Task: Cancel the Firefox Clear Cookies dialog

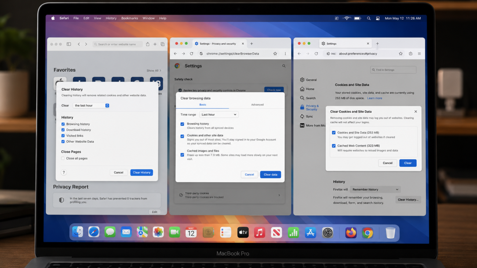Action: [x=387, y=163]
